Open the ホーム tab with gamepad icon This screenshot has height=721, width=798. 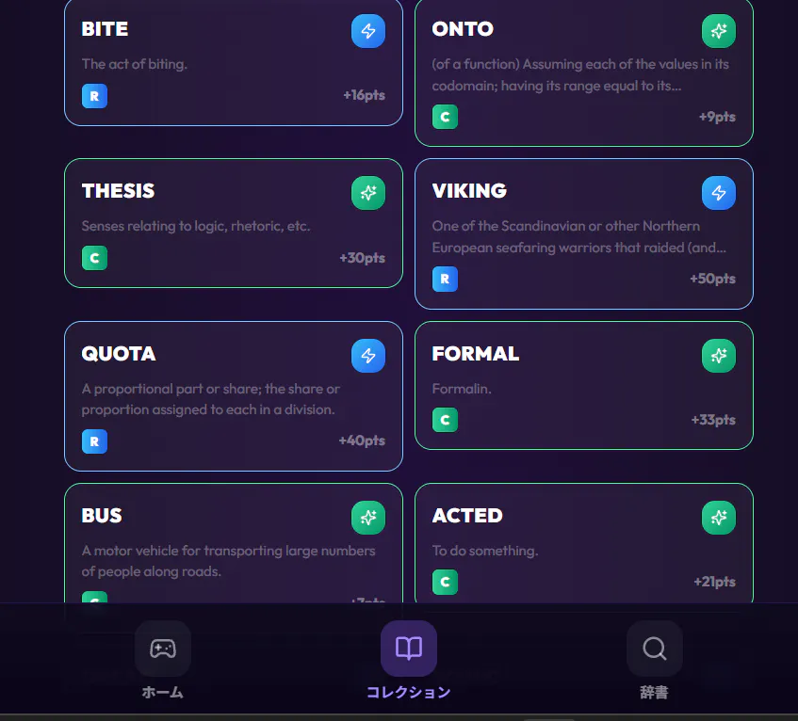(x=163, y=660)
